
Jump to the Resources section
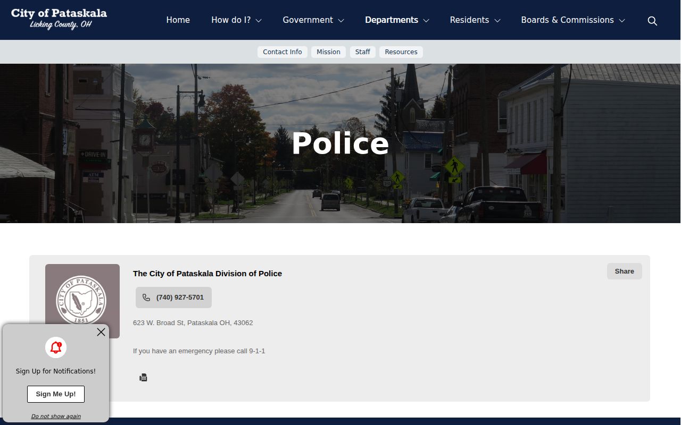401,52
